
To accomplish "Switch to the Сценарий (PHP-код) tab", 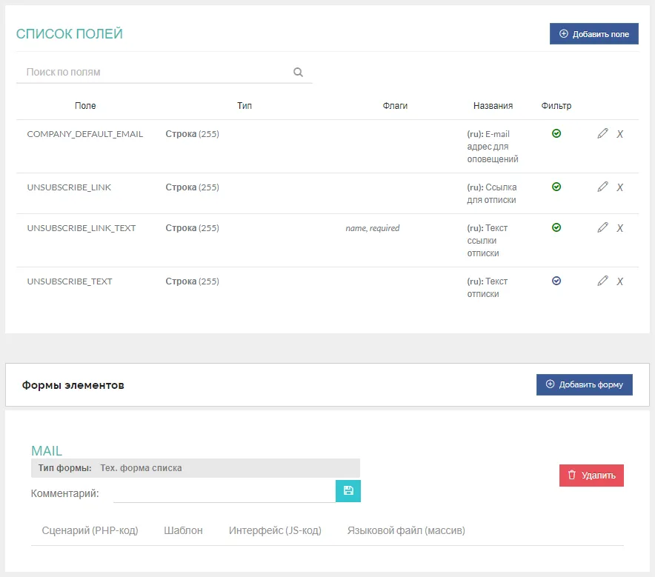I will pos(90,530).
